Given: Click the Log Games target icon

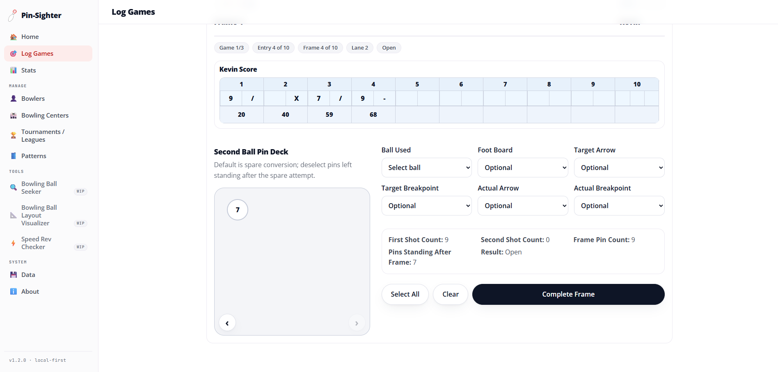Looking at the screenshot, I should pos(14,54).
